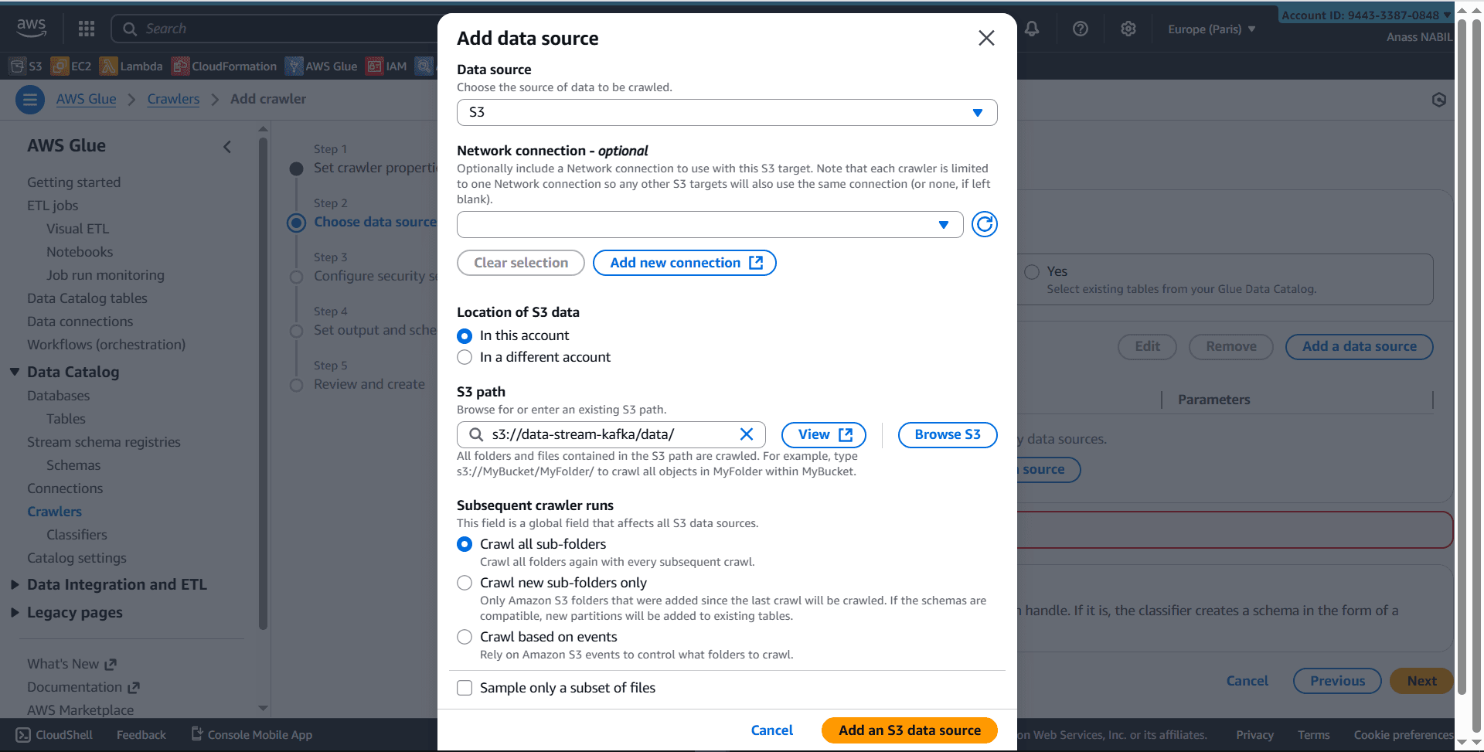1484x752 pixels.
Task: Open the Data source S3 dropdown
Action: (x=727, y=113)
